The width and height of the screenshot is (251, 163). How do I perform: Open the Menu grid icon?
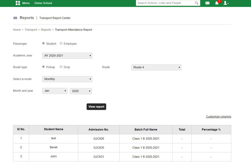click(18, 3)
